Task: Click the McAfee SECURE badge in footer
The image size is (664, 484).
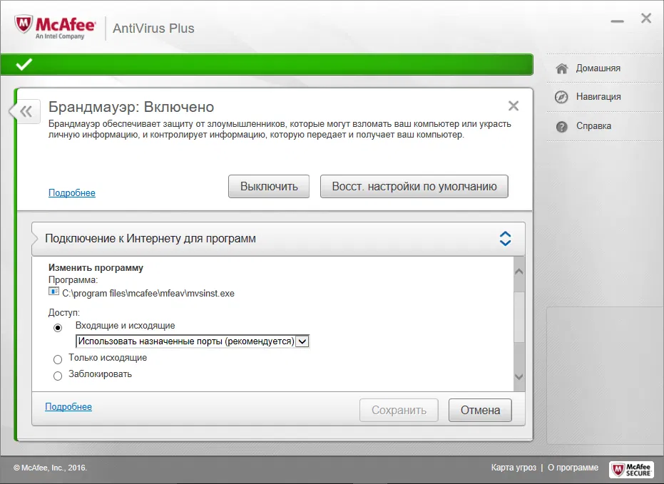Action: point(633,469)
